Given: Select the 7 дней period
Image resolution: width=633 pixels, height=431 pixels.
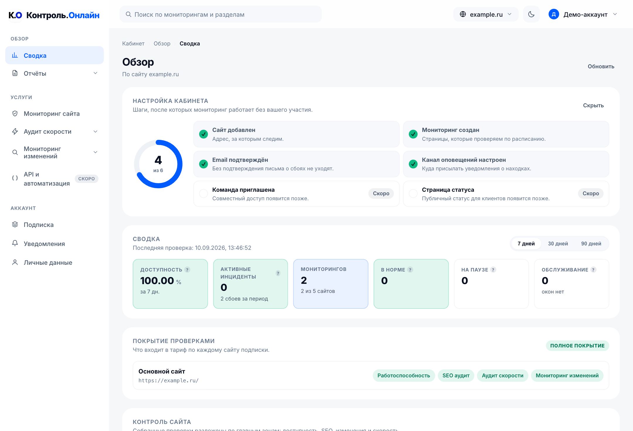Looking at the screenshot, I should click(x=526, y=244).
